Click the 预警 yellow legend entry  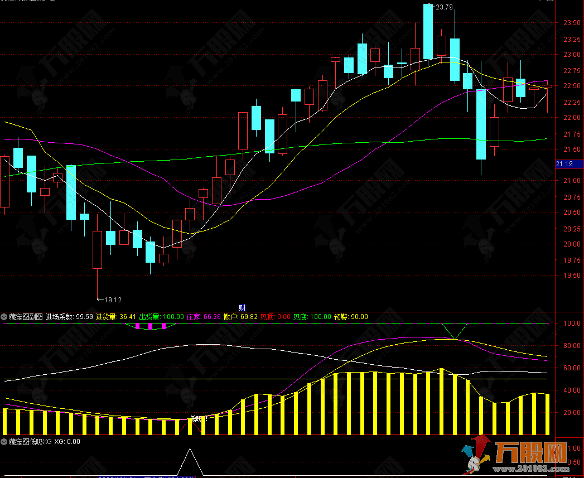[x=351, y=317]
